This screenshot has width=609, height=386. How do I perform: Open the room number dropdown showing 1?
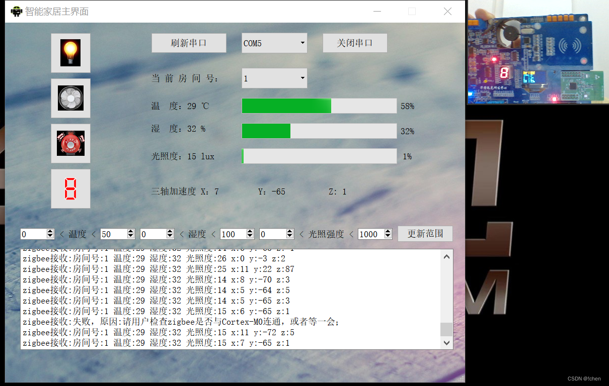coord(274,78)
